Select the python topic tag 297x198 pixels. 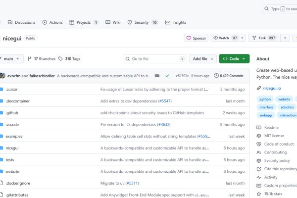click(x=265, y=99)
